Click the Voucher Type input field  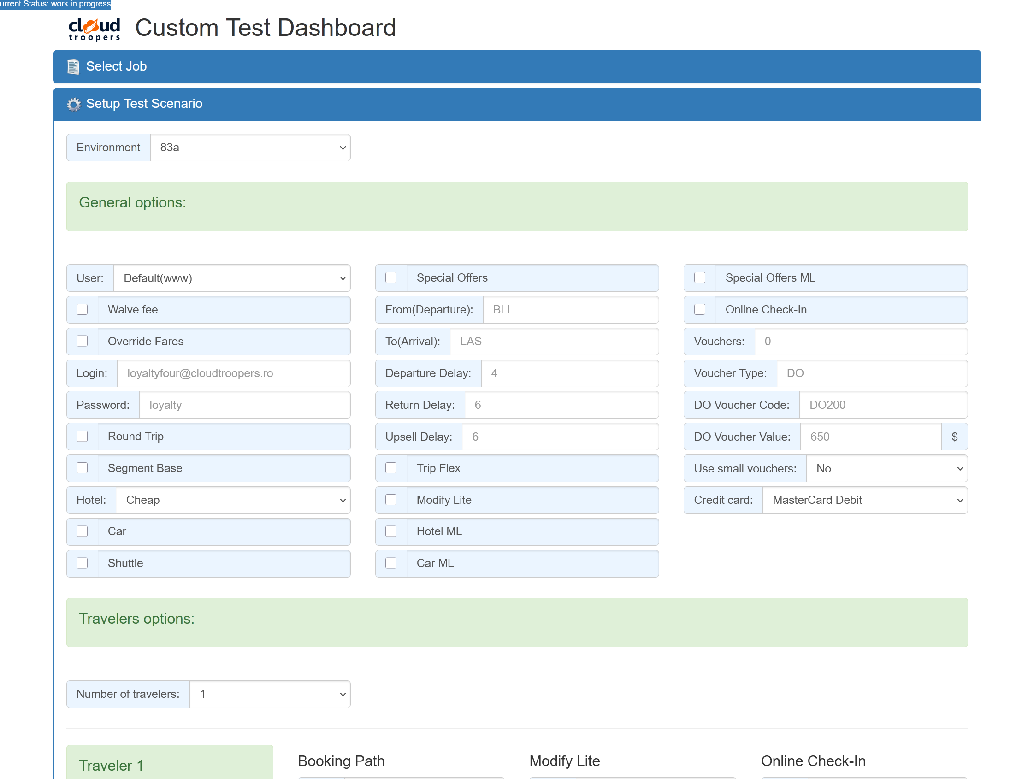tap(872, 373)
